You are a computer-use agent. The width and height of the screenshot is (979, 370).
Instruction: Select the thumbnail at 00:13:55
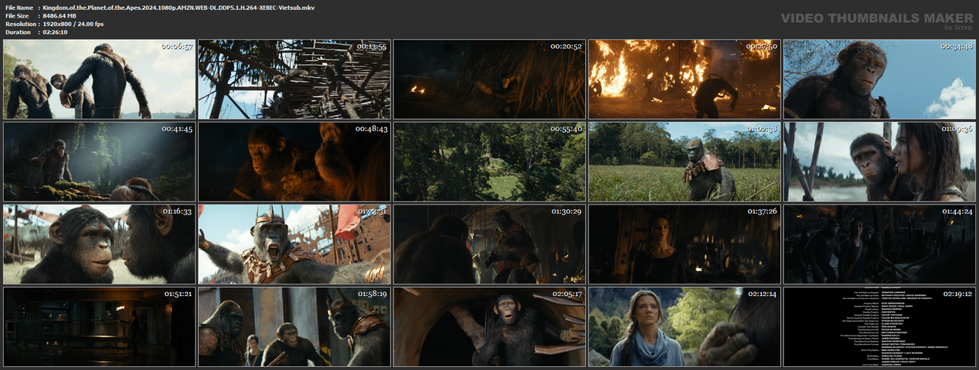[294, 79]
